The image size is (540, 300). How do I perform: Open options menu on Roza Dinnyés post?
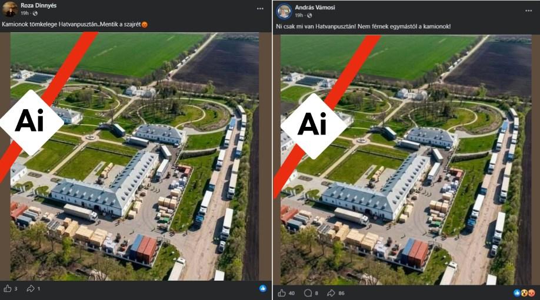click(x=260, y=9)
